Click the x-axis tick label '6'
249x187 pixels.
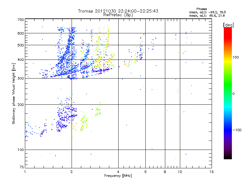tap(145, 172)
